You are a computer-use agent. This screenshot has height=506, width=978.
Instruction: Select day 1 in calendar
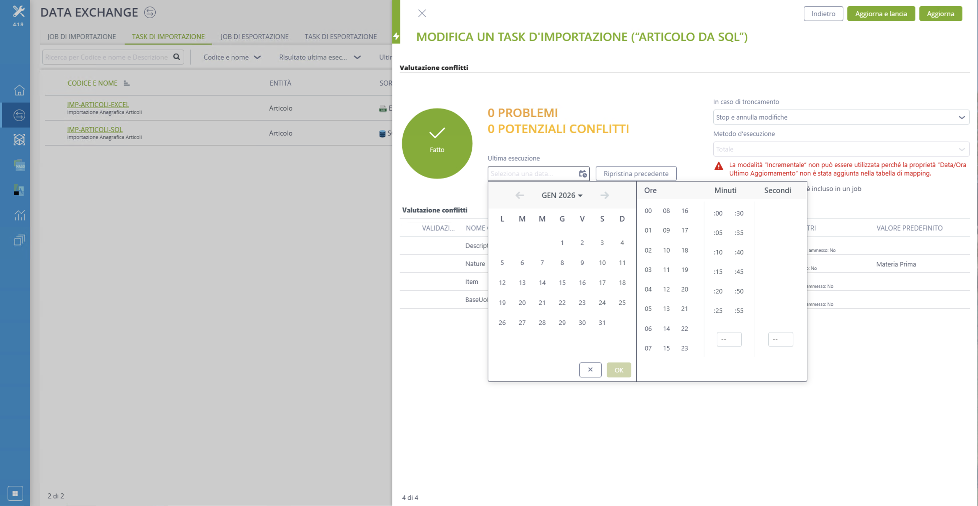[562, 242]
